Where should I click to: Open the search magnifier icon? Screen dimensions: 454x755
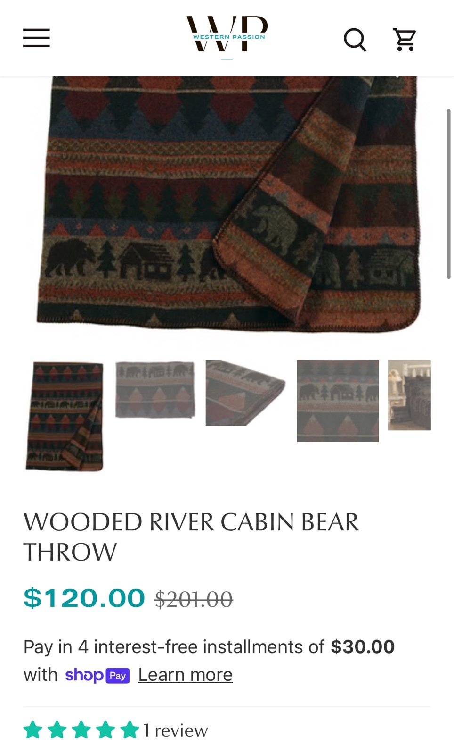355,39
